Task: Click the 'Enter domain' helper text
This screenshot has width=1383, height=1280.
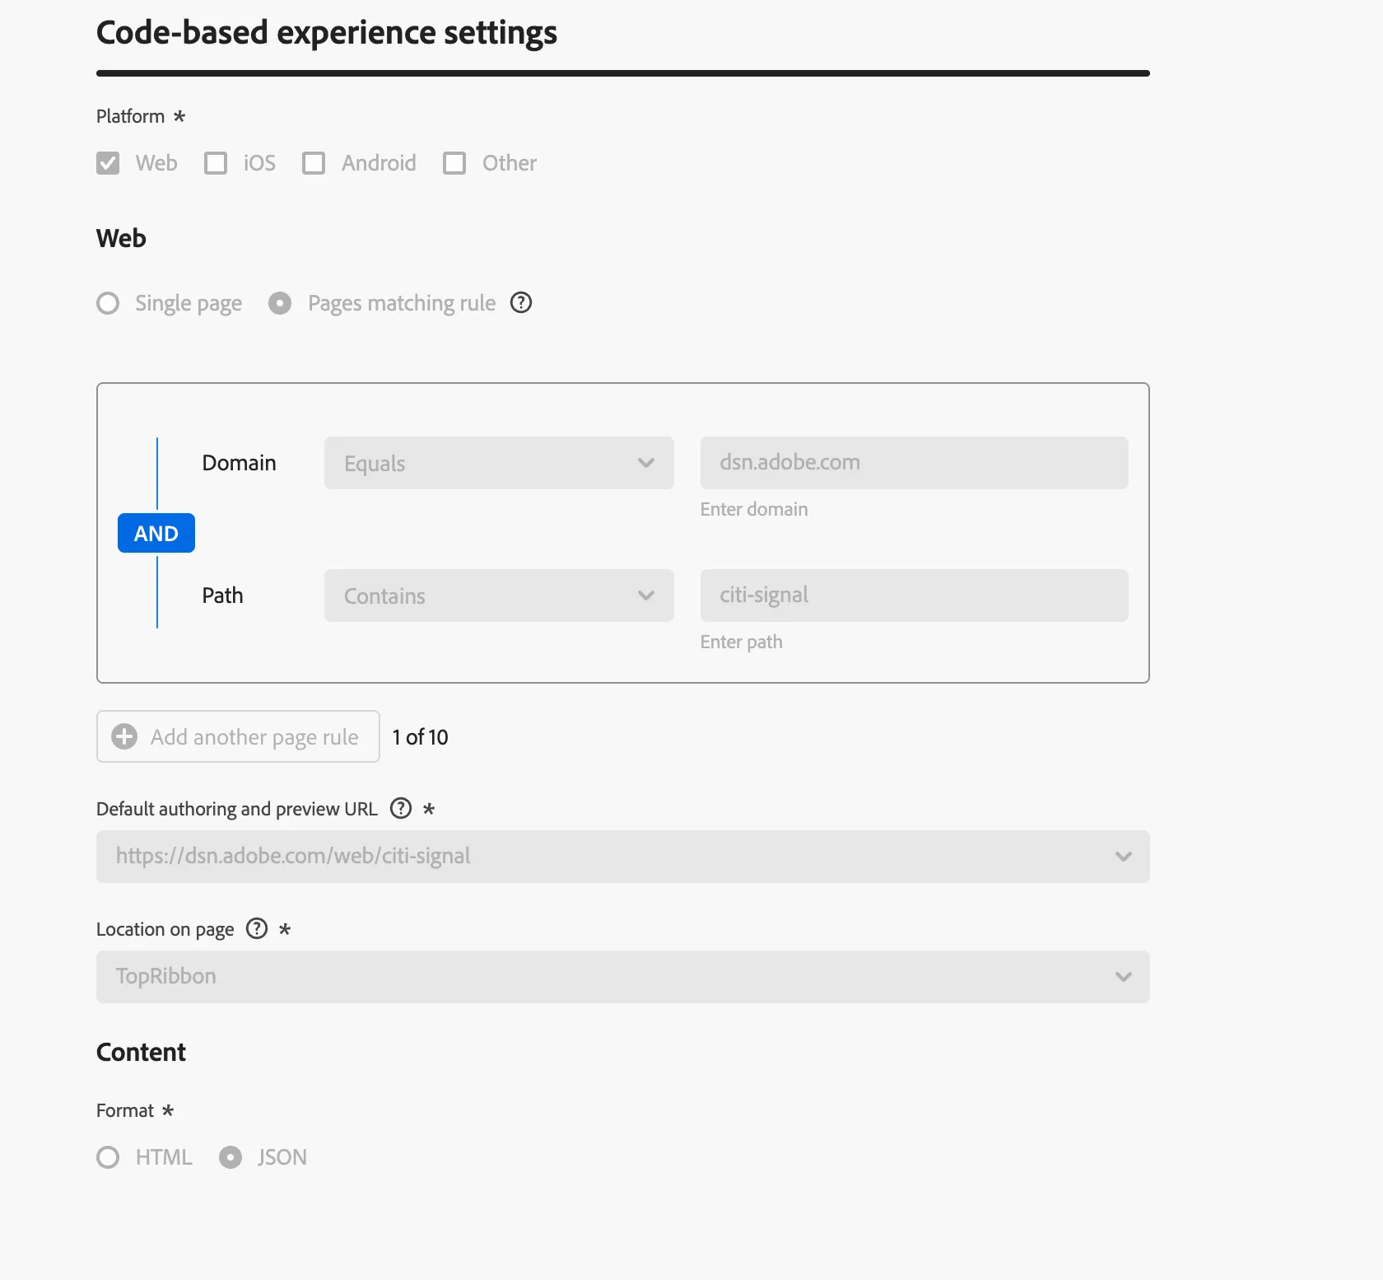Action: (x=754, y=509)
